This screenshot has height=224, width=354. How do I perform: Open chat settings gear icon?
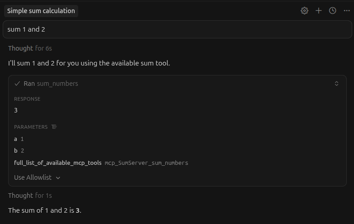(304, 10)
